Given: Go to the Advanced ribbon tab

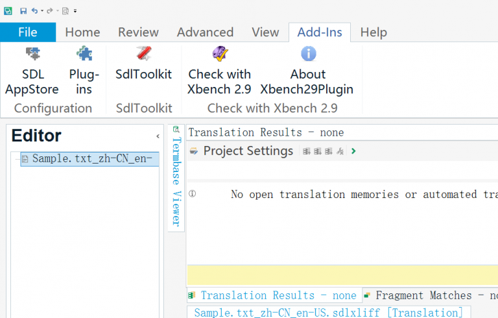Looking at the screenshot, I should click(205, 32).
